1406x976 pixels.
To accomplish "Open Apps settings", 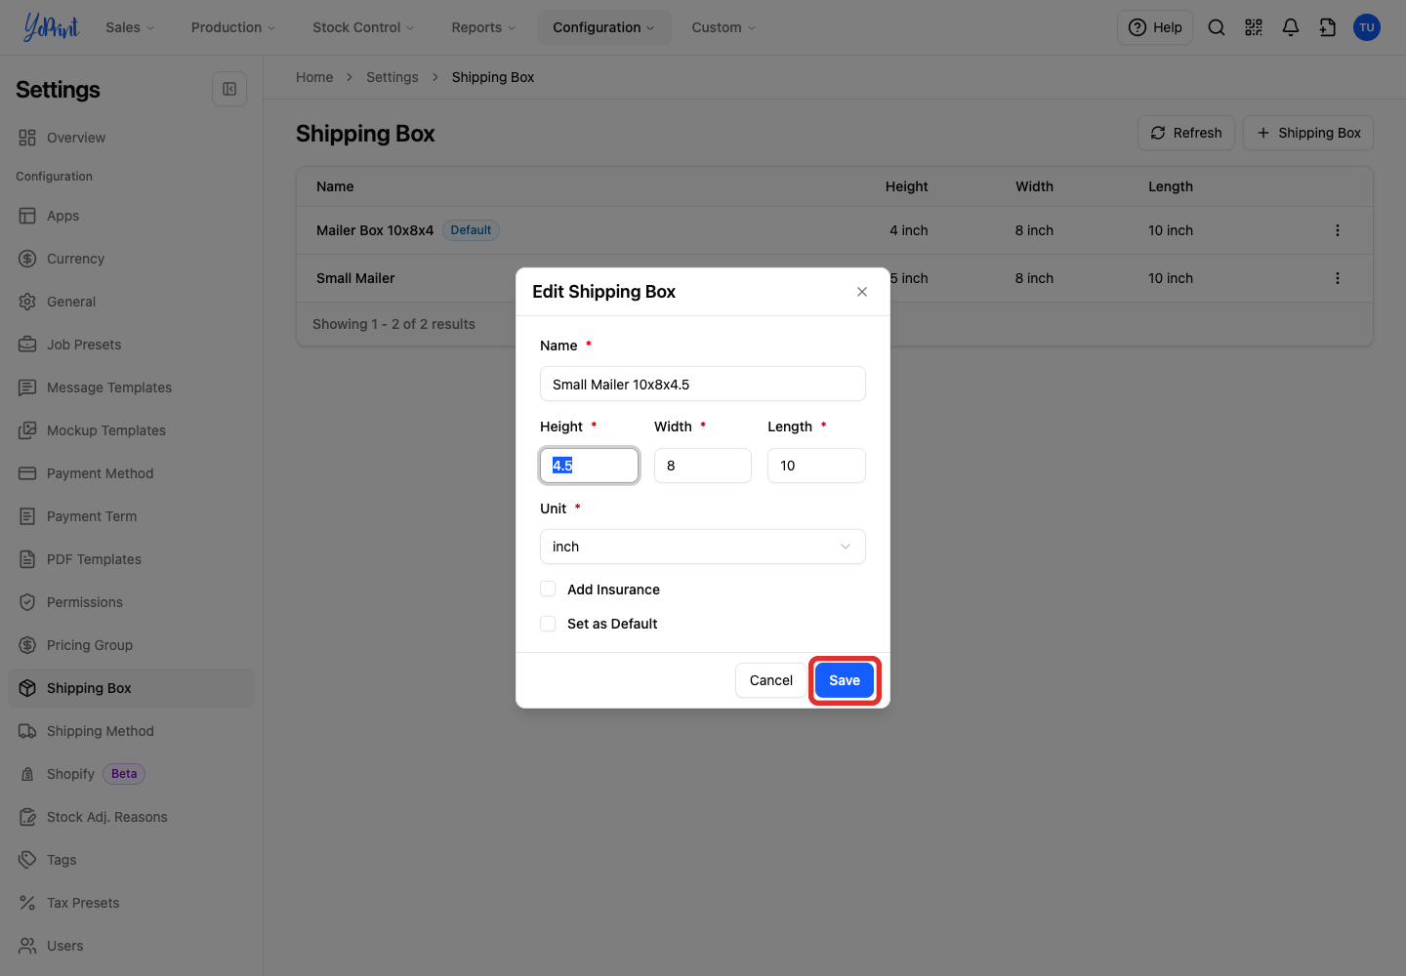I will point(131,216).
